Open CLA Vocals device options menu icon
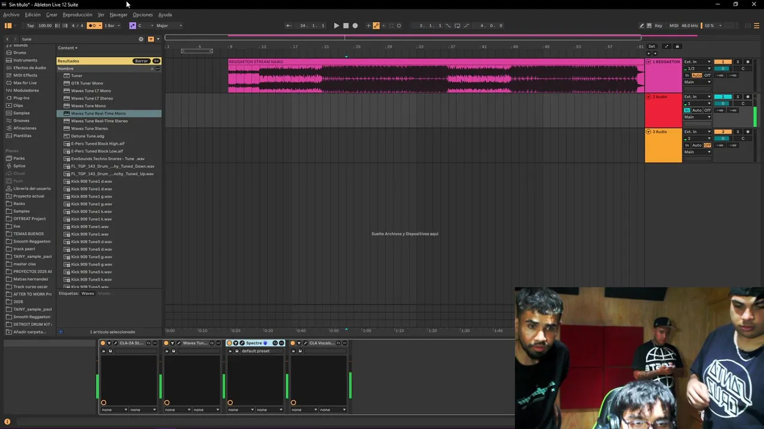This screenshot has height=429, width=764. 343,343
